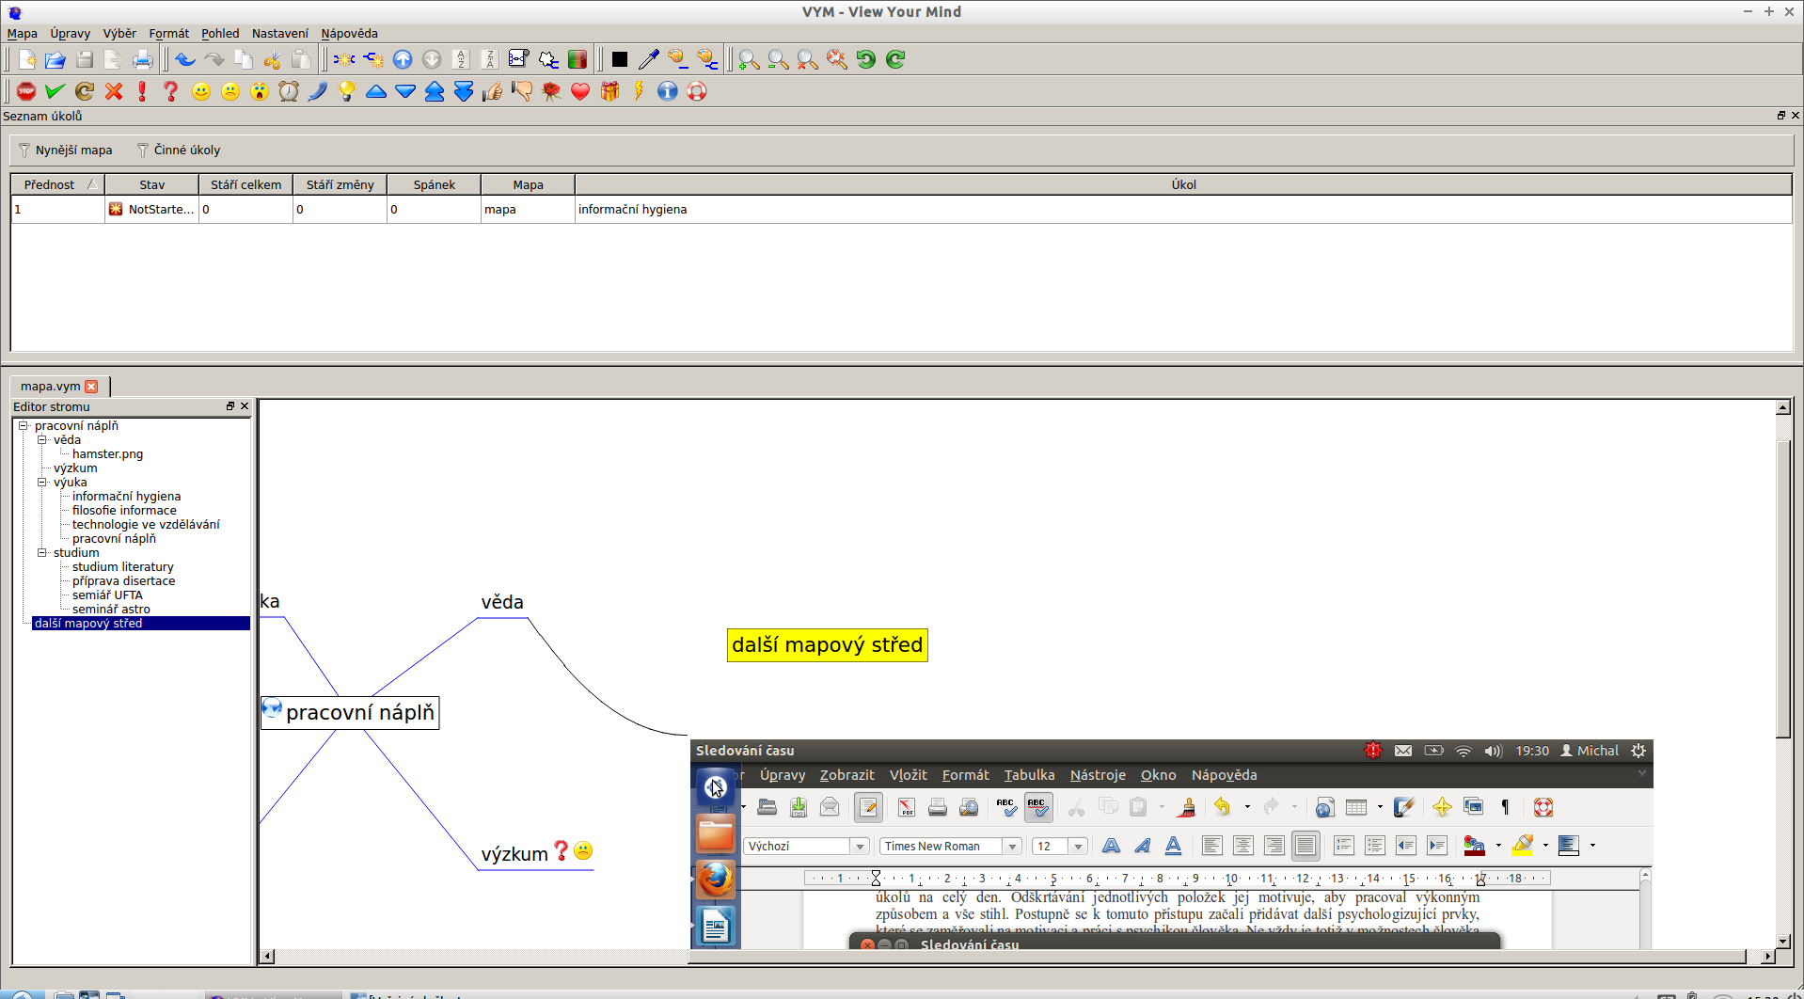Collapse the výuka tree branch

[x=42, y=482]
